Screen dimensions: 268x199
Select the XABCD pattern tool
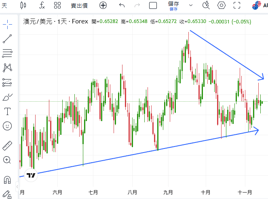7,68
